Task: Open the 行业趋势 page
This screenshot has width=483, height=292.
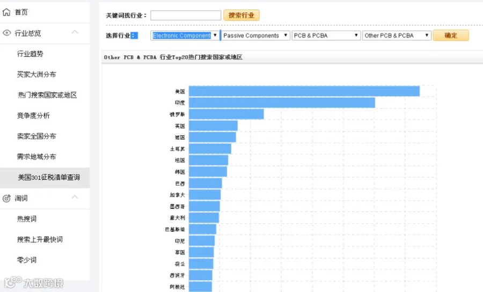Action: [30, 54]
